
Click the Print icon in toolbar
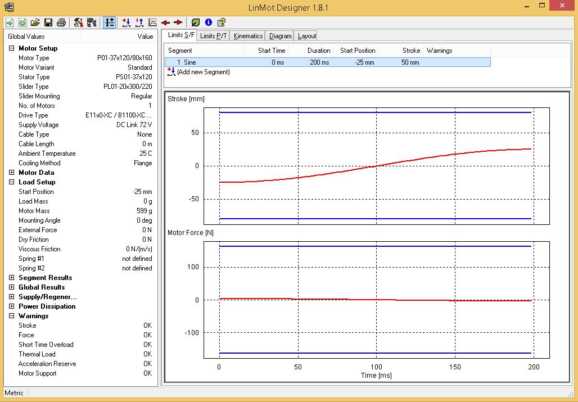coord(61,22)
